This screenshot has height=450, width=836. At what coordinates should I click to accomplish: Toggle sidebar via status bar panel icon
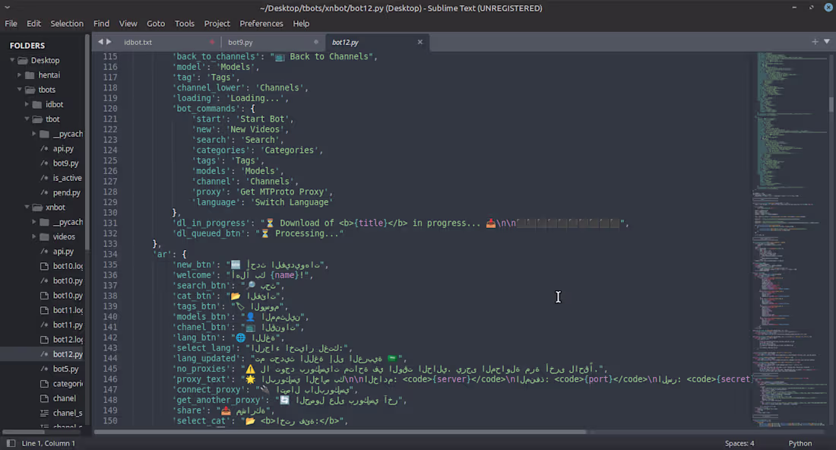11,443
